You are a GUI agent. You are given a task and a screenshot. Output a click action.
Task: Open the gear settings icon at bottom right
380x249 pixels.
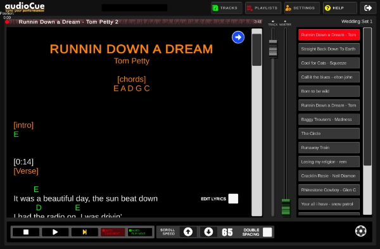(360, 231)
